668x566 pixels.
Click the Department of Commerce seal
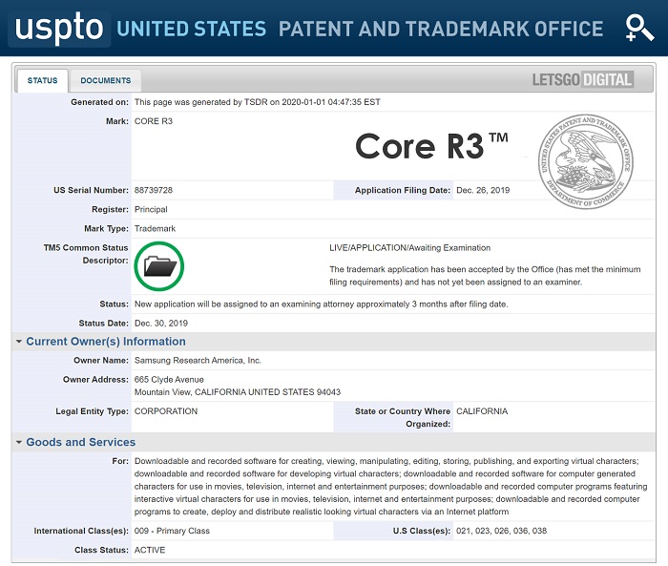[x=584, y=160]
